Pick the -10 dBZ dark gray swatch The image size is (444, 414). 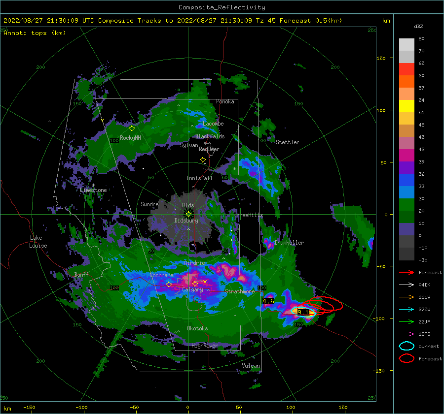pyautogui.click(x=407, y=254)
